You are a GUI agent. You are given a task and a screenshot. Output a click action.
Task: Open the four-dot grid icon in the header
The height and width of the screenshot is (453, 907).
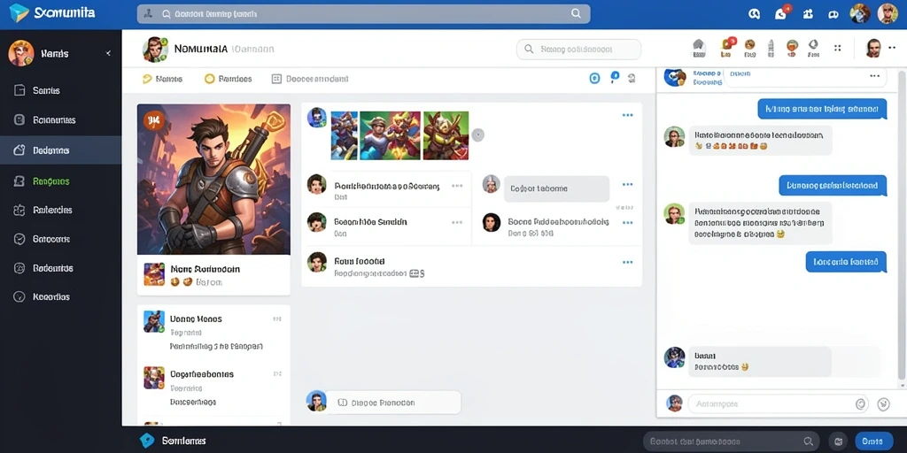tap(837, 48)
